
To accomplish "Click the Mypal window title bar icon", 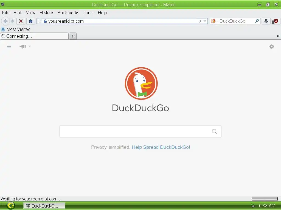I will coord(2,4).
